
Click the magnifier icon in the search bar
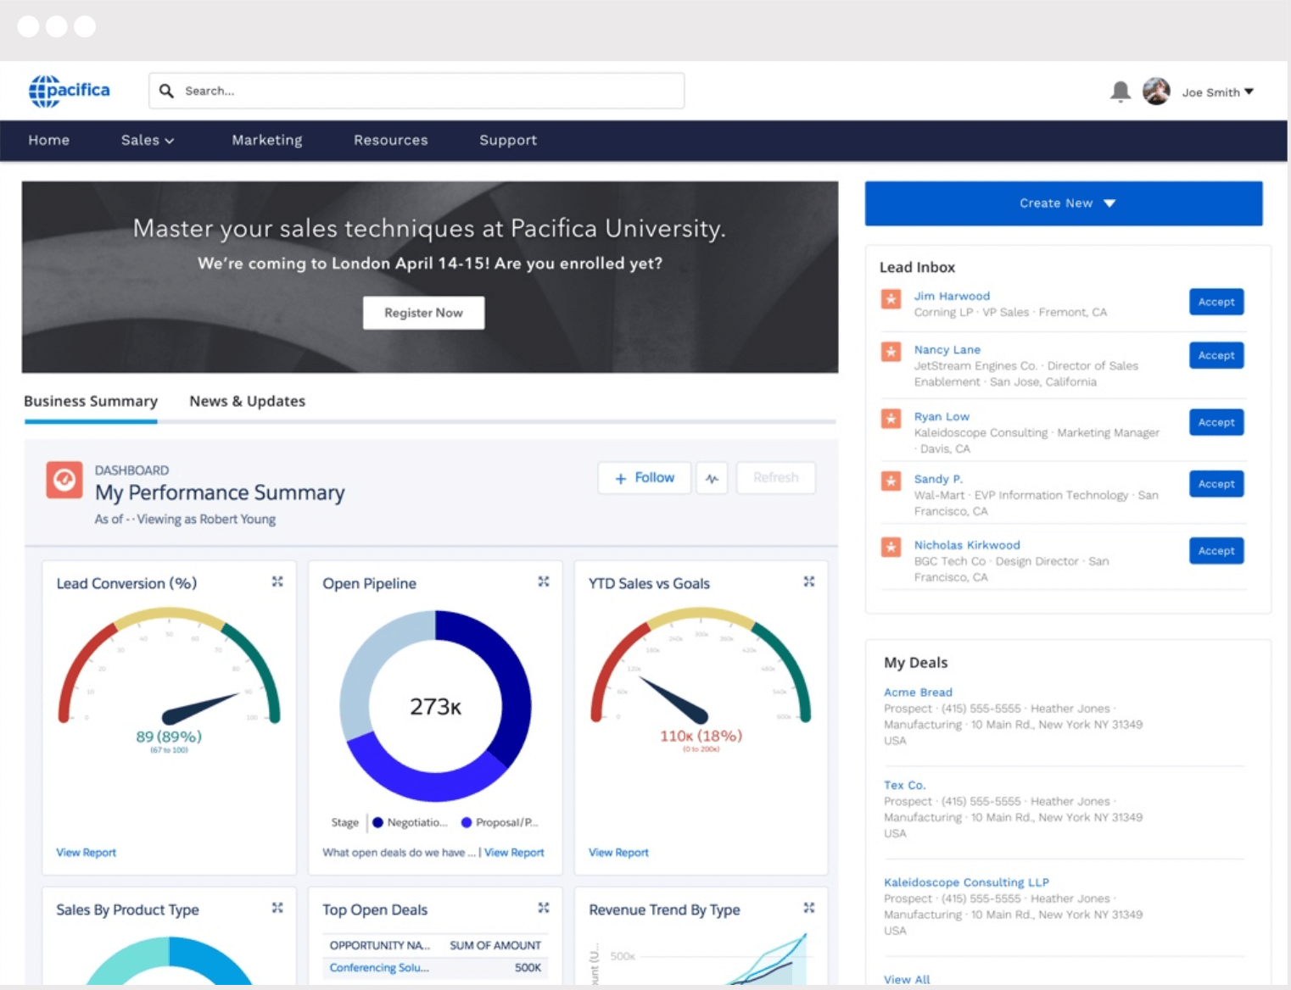[166, 91]
